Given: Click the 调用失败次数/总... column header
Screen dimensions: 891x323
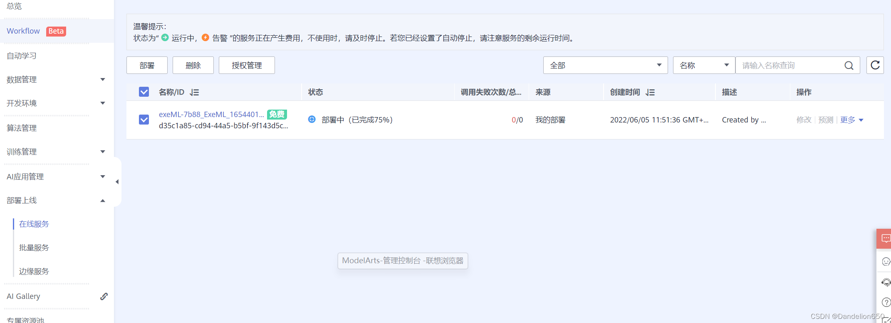Looking at the screenshot, I should (x=491, y=92).
